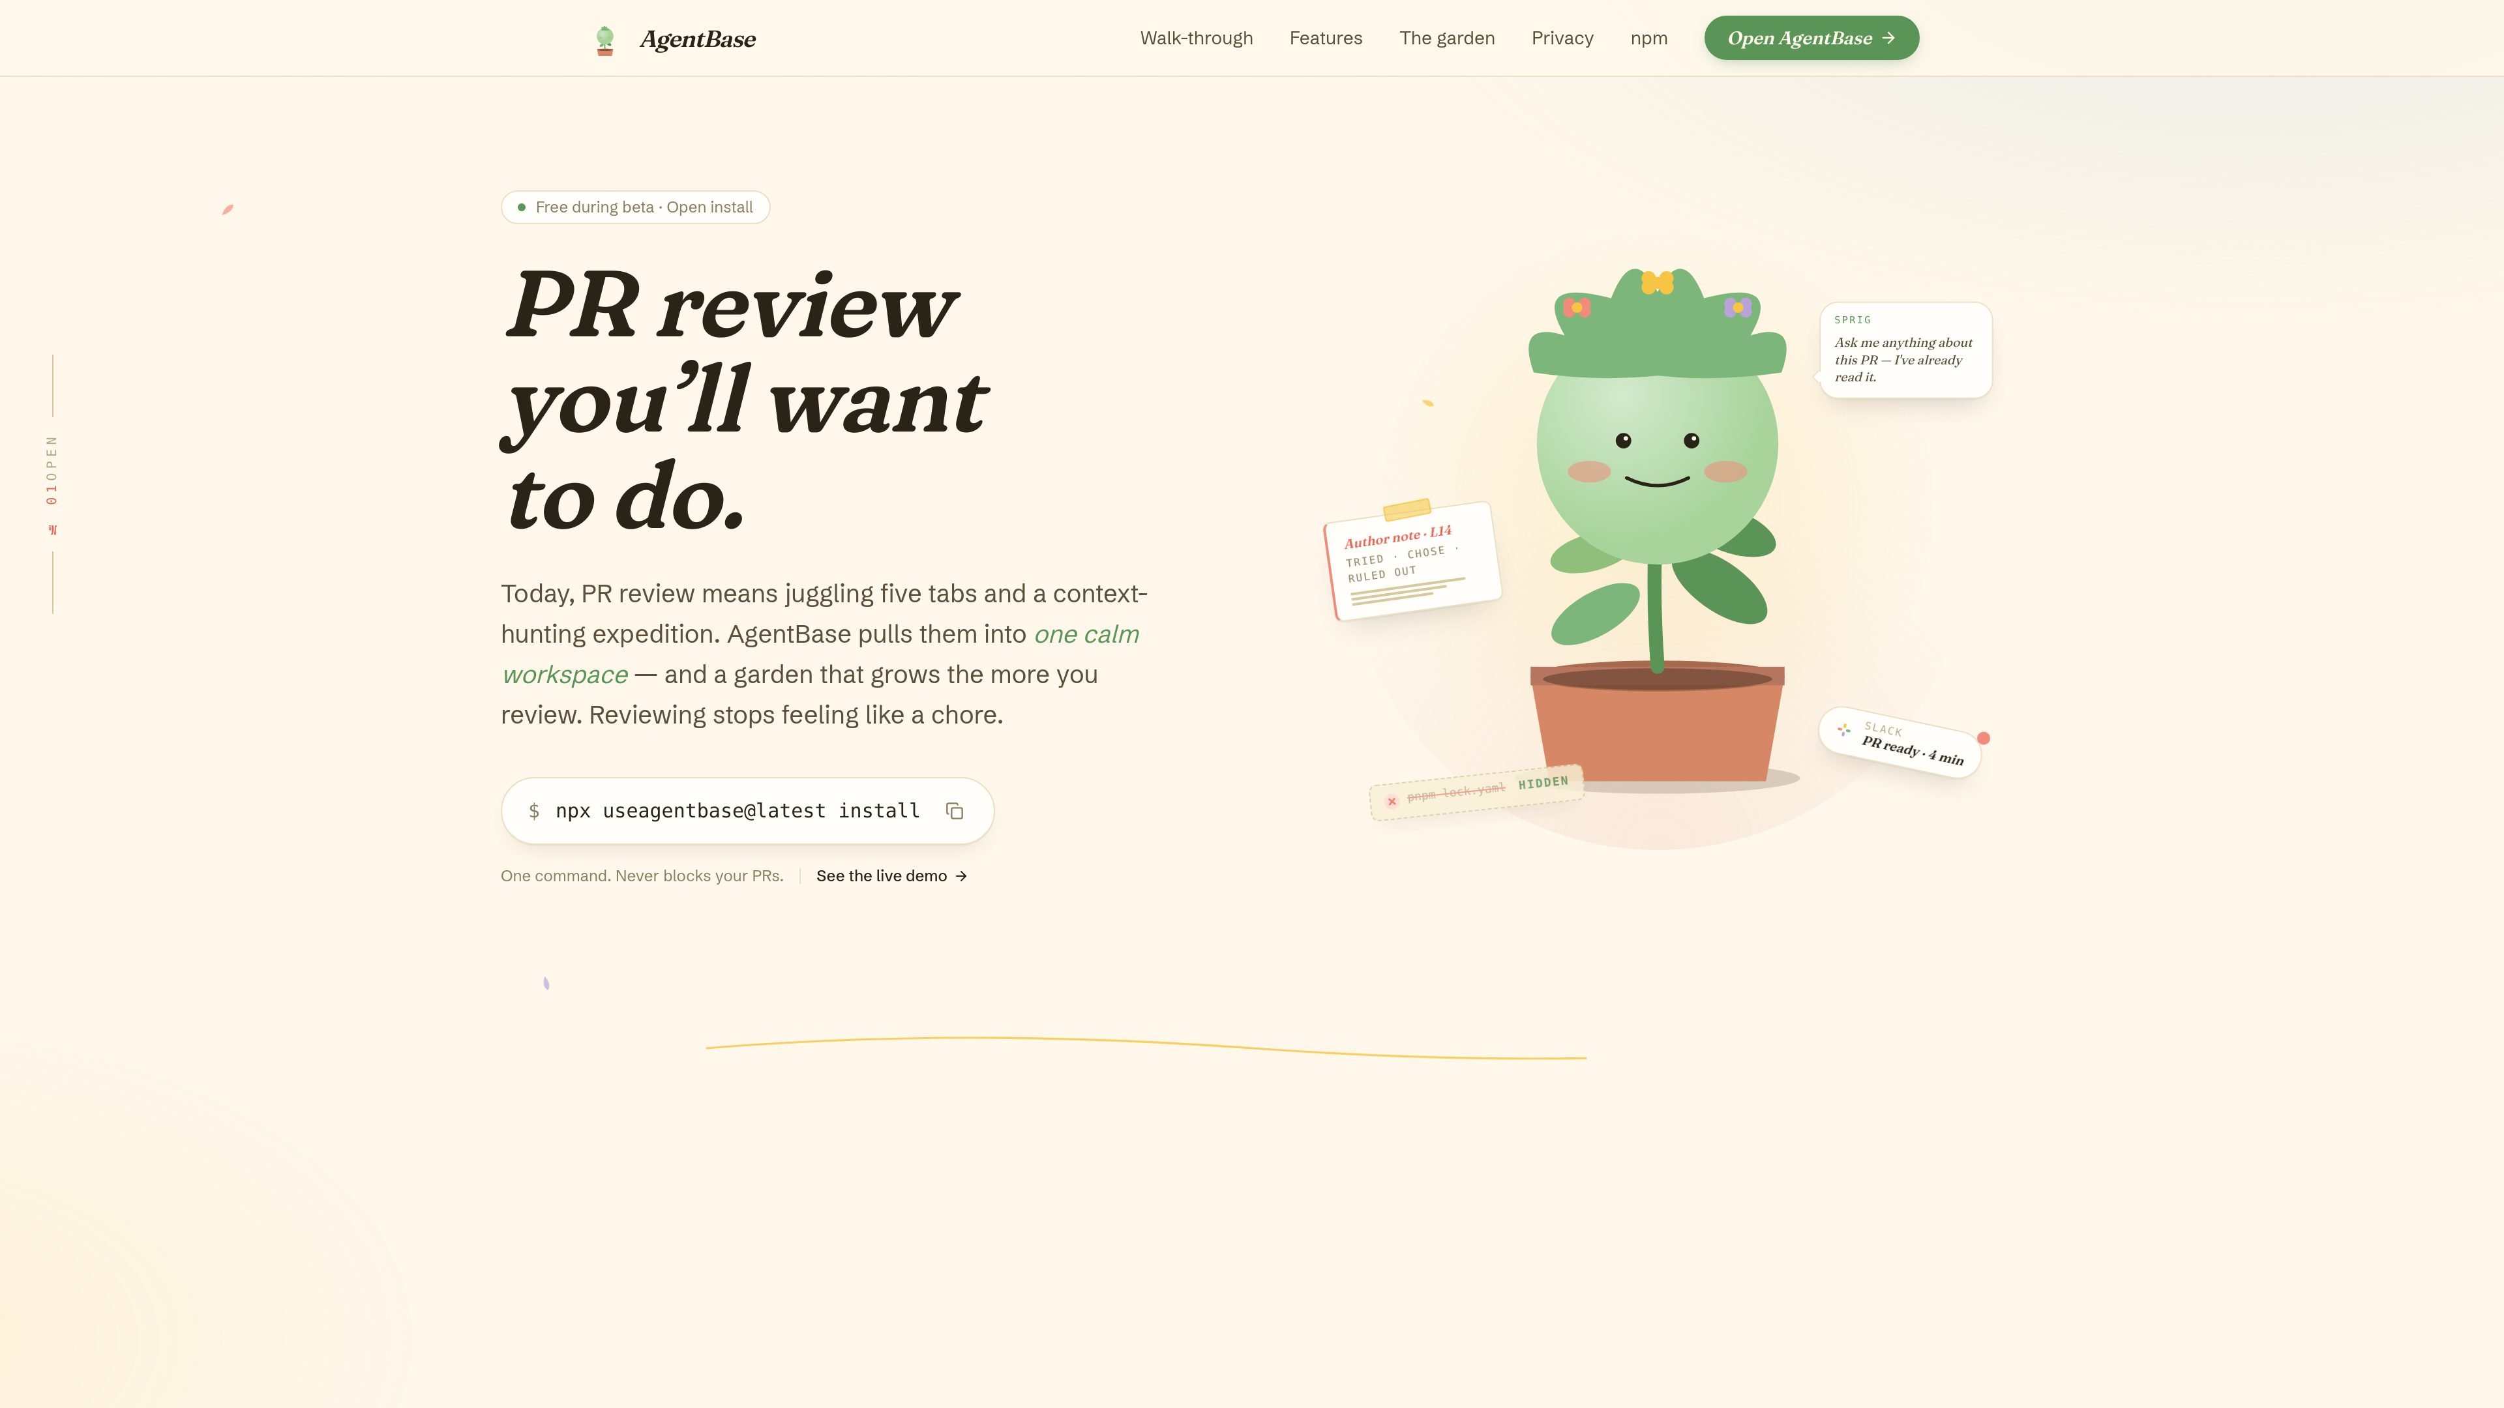Open the Walk-through nav item
The width and height of the screenshot is (2504, 1408).
click(x=1196, y=38)
